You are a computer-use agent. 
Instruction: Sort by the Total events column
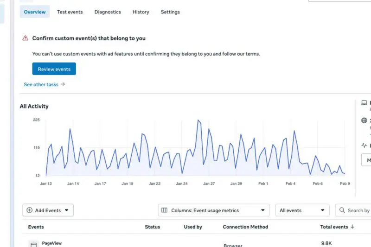334,227
